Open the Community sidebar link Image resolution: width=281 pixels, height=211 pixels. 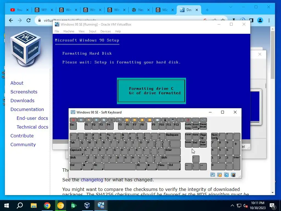tap(23, 145)
